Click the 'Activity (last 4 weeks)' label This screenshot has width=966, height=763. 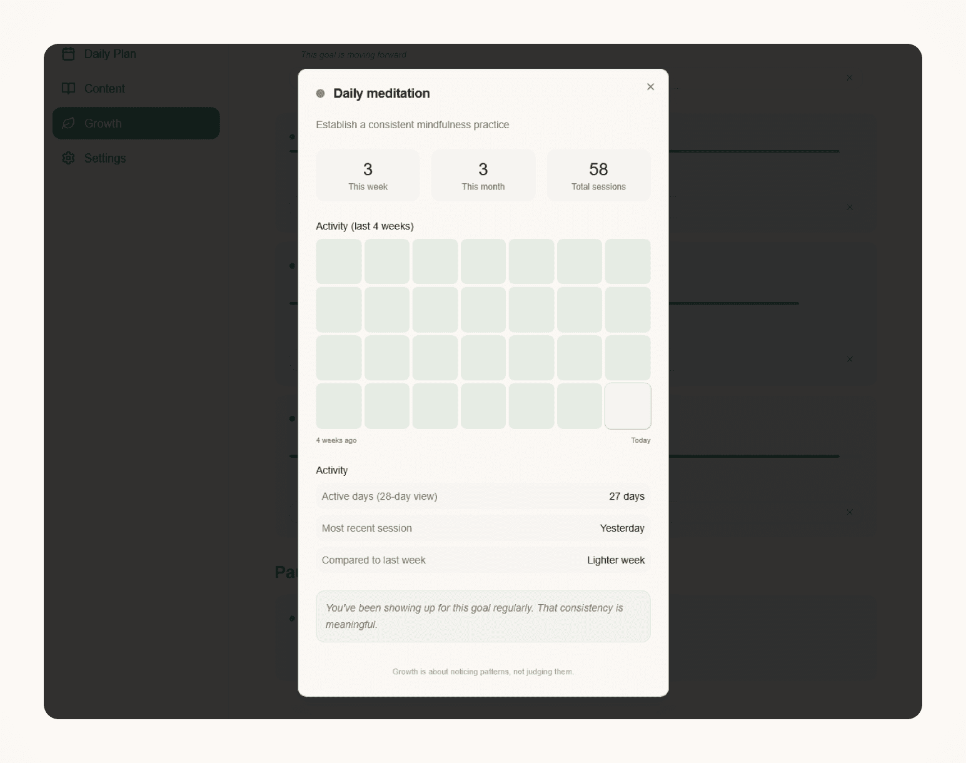coord(365,226)
